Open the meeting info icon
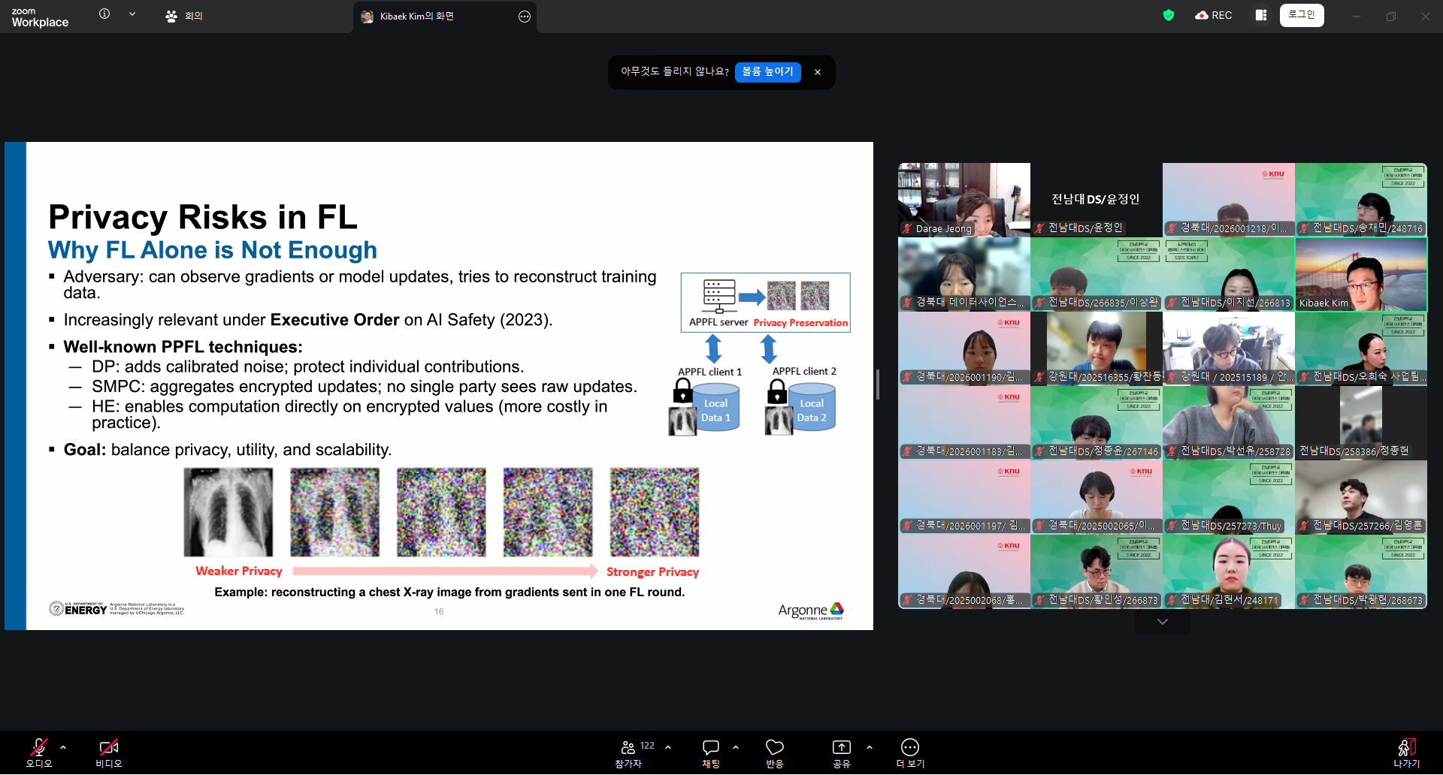1443x775 pixels. tap(104, 14)
